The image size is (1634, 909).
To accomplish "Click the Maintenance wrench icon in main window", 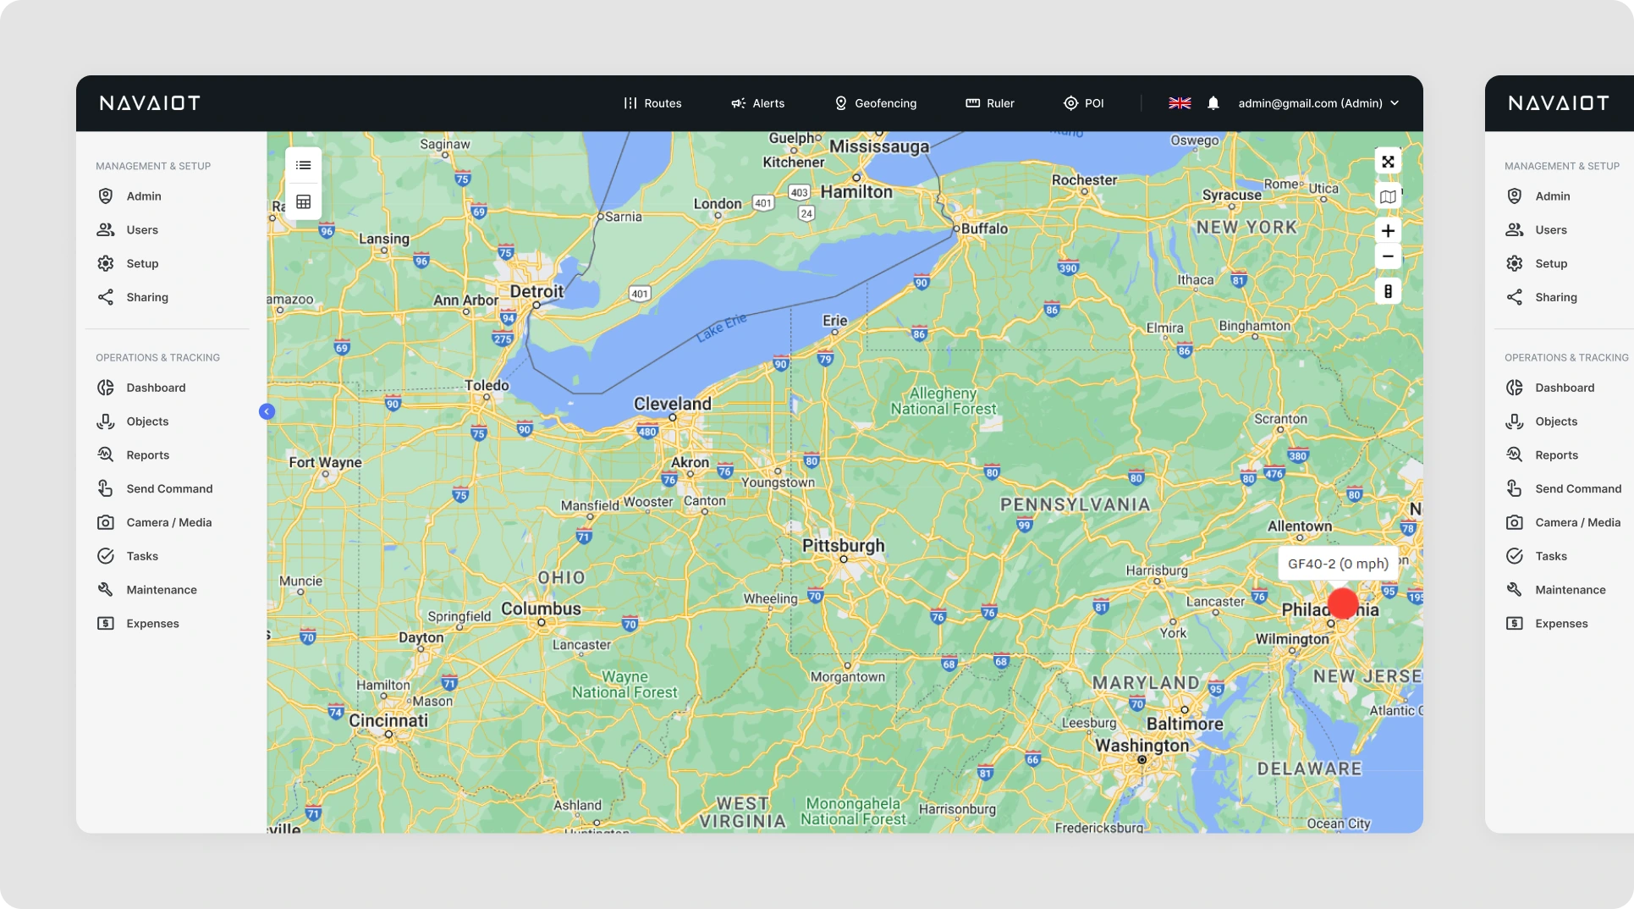I will tap(106, 590).
